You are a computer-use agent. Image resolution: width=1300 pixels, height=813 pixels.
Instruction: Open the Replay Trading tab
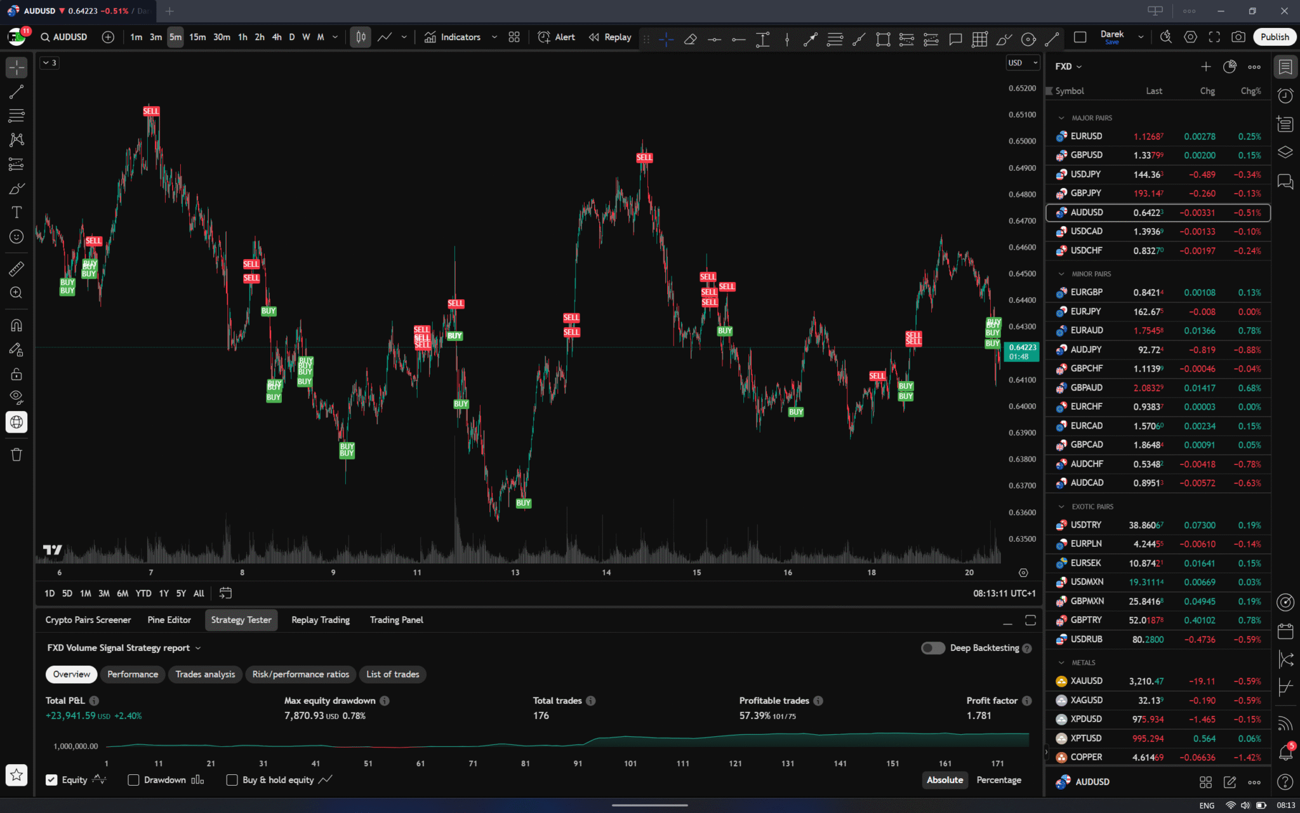[320, 619]
